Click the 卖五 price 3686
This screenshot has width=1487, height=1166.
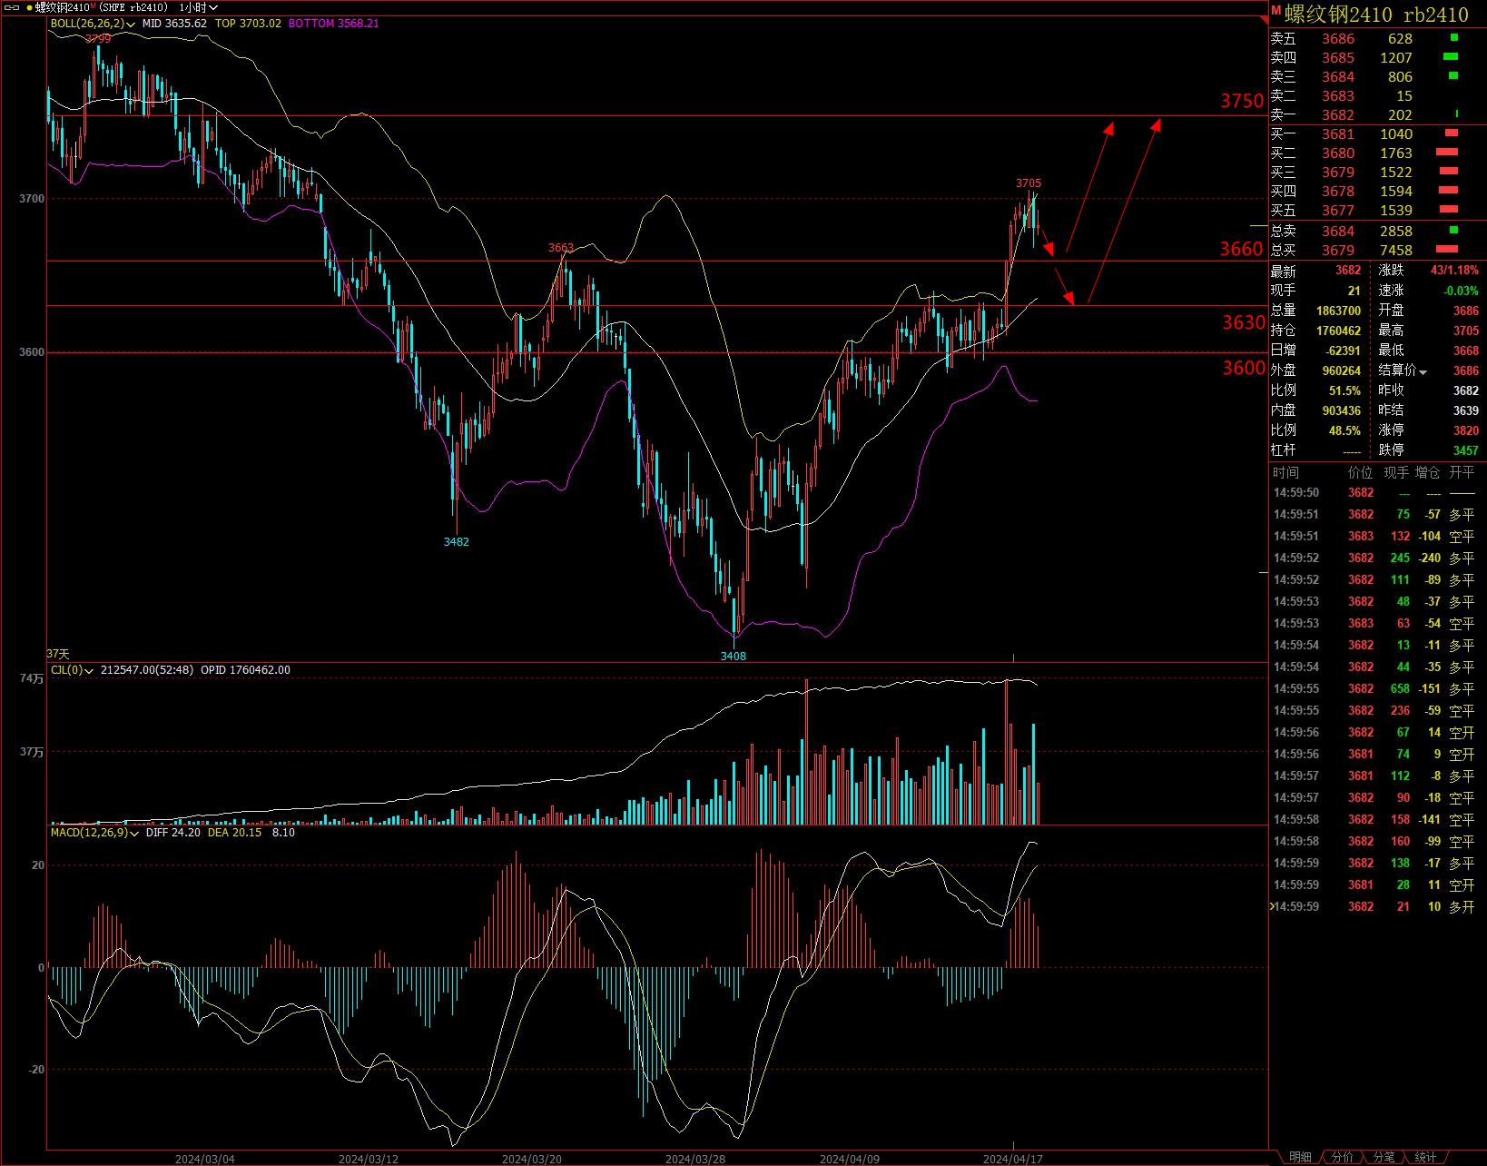1338,39
